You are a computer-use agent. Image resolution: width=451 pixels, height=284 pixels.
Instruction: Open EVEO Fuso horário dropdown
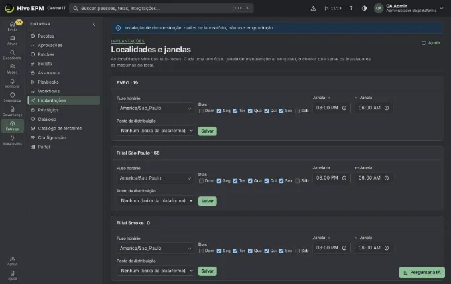(x=155, y=109)
